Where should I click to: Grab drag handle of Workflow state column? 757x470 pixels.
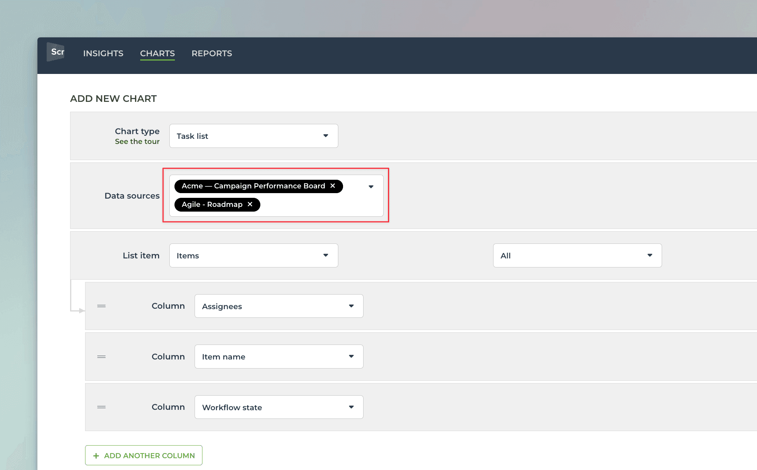coord(102,407)
